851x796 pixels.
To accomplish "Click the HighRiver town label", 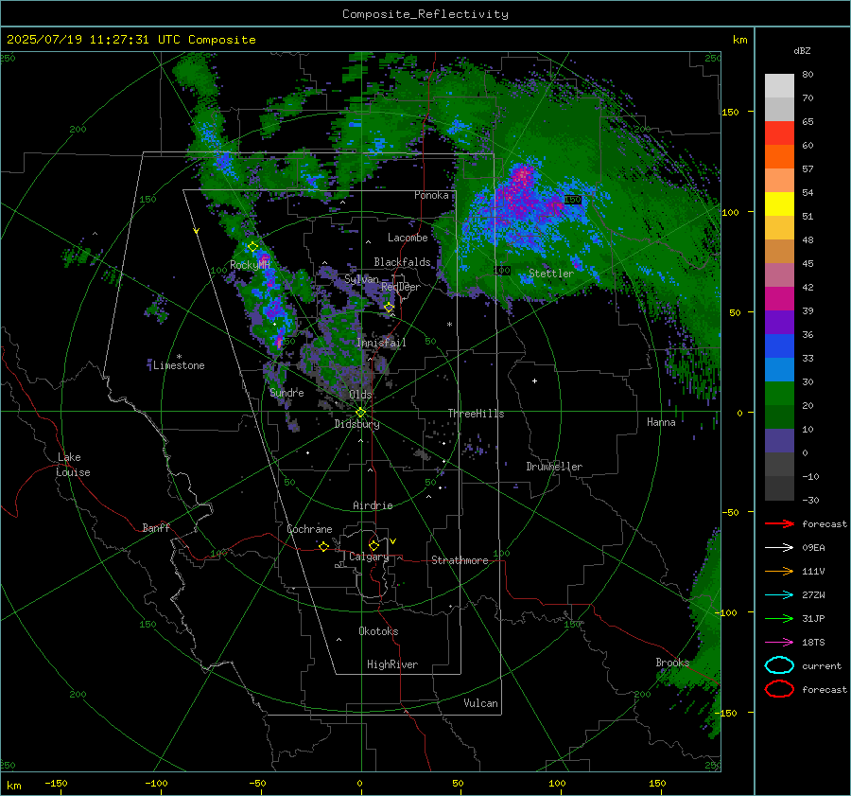I will click(392, 664).
